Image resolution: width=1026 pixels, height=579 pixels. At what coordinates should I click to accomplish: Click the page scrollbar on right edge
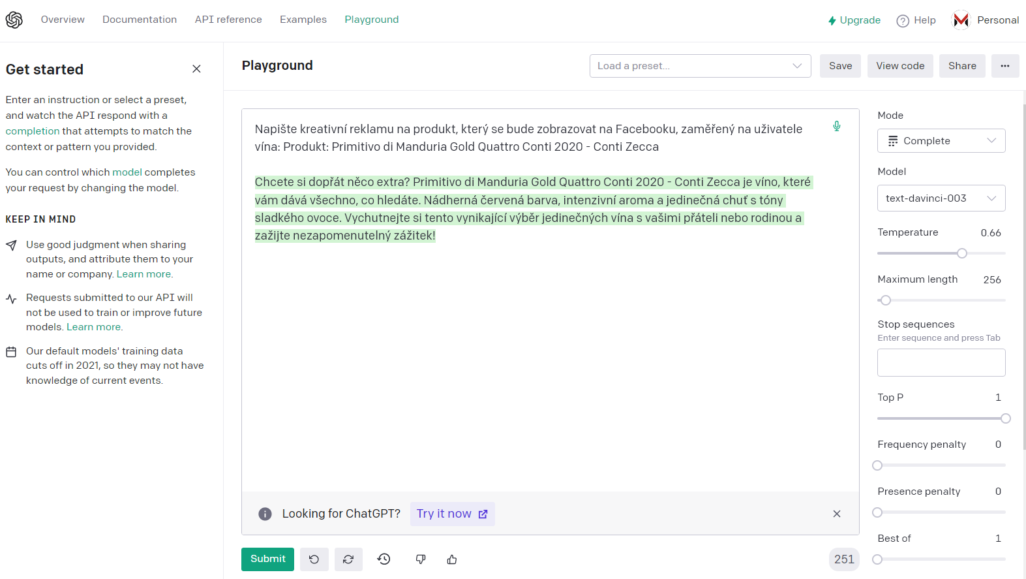point(1024,277)
